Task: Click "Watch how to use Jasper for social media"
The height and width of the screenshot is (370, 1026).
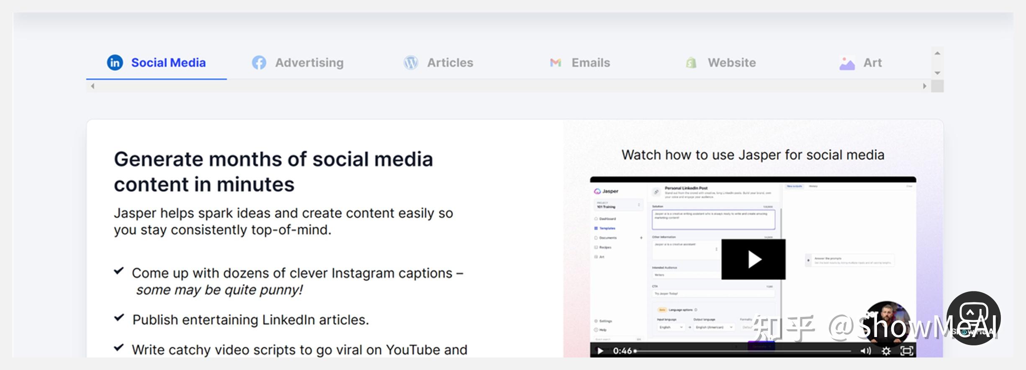Action: [753, 155]
